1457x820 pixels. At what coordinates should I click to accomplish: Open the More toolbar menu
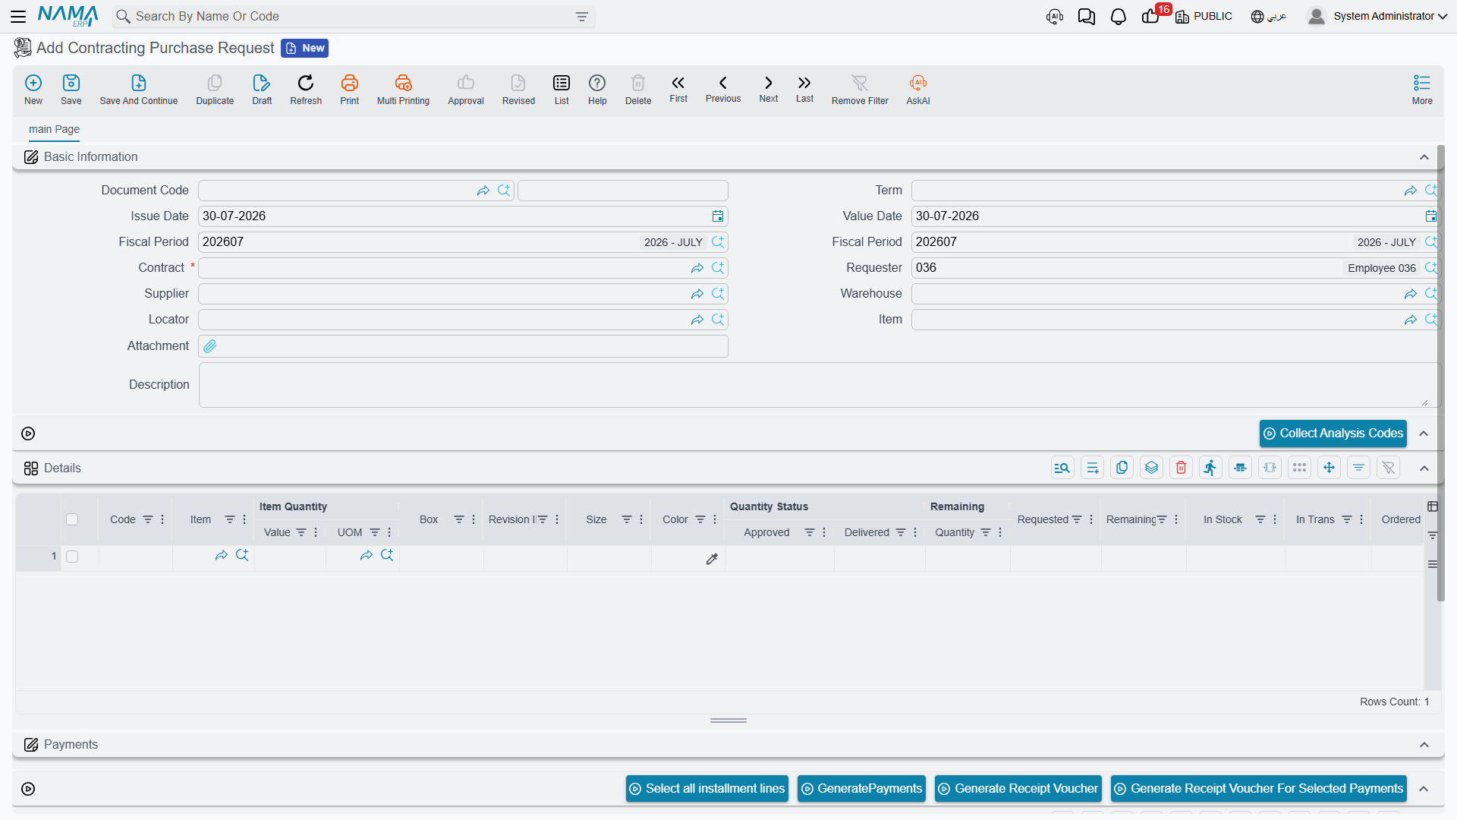1422,90
